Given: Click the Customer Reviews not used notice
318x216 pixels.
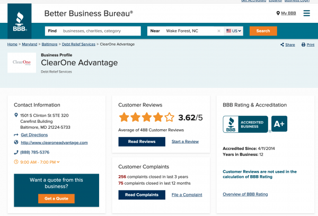Looking at the screenshot, I should point(260,174).
